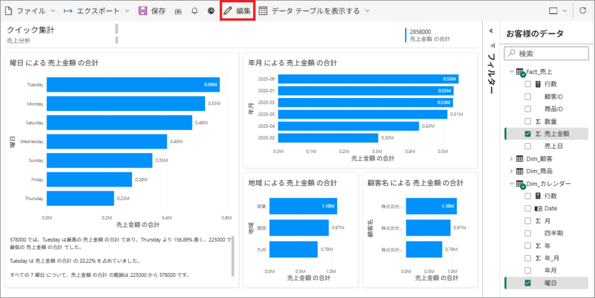Screen dimensions: 595x298
Task: Check the 数量 field checkbox
Action: click(528, 121)
